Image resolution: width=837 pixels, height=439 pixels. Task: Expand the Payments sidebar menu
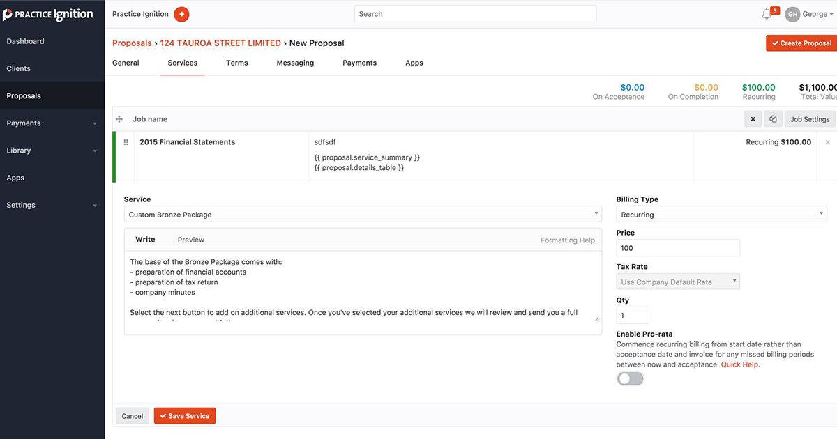[x=94, y=123]
